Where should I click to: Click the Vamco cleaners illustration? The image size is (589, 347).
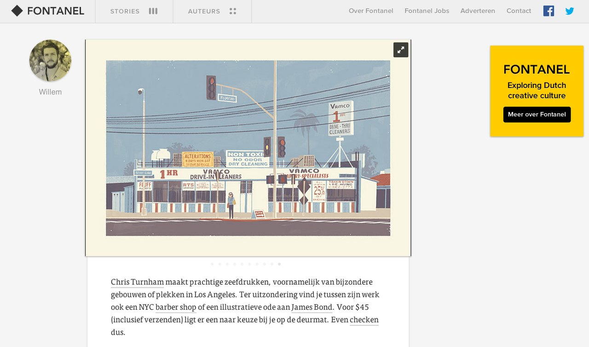248,148
